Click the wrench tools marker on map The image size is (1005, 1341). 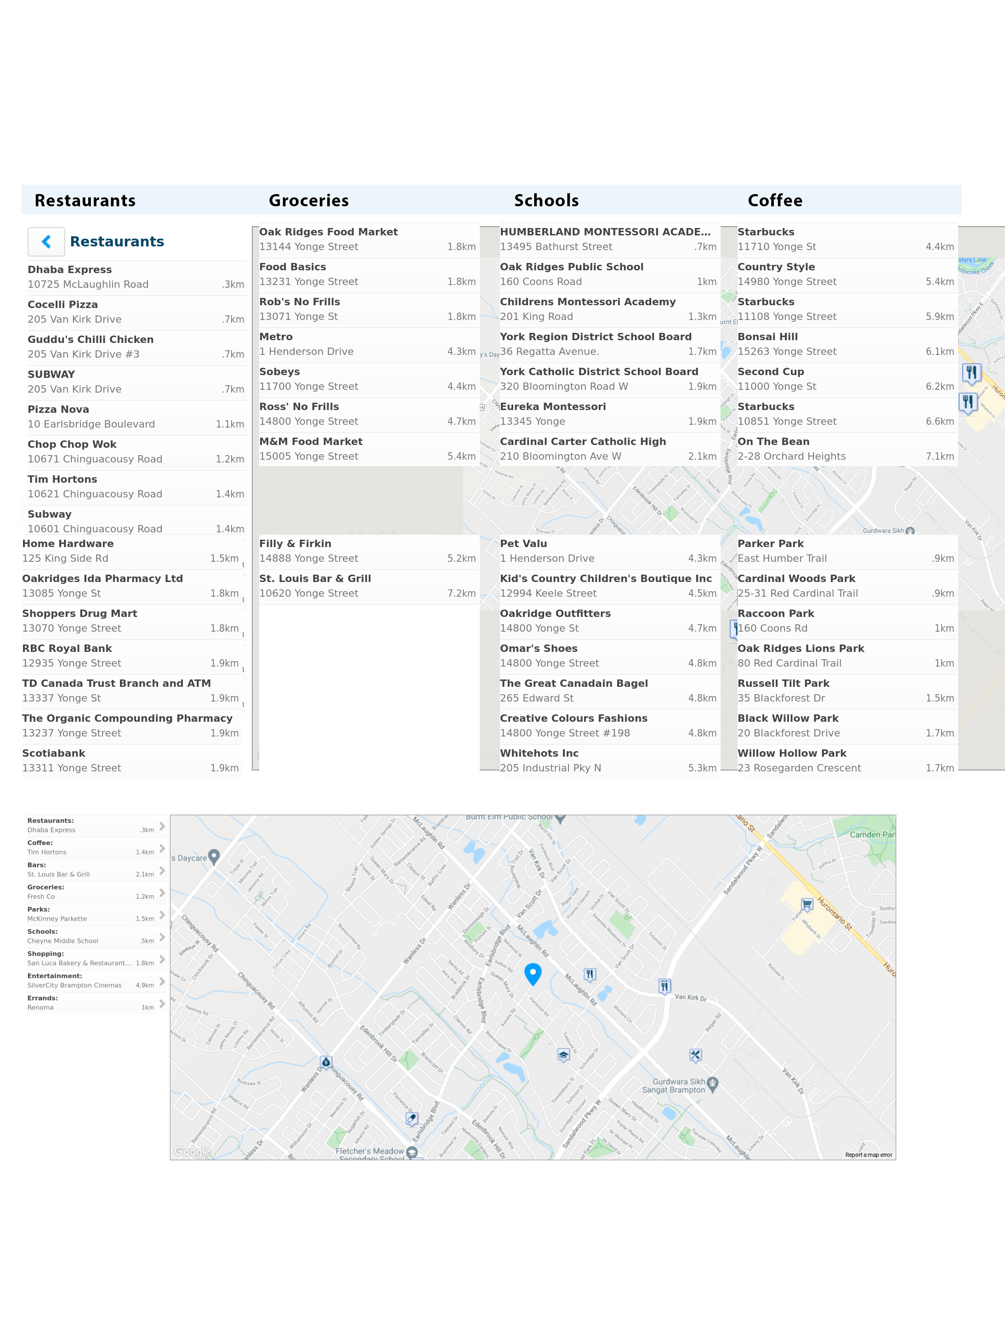coord(695,1056)
